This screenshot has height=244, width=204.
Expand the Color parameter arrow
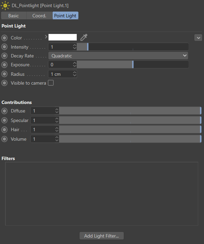click(x=46, y=36)
